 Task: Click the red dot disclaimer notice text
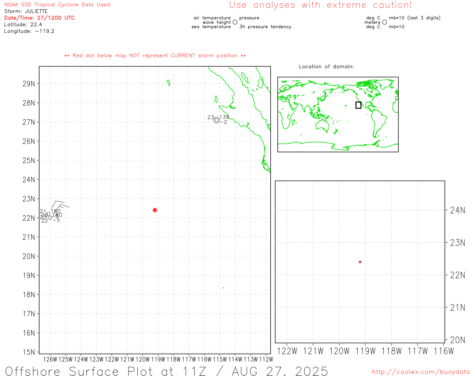click(x=155, y=55)
